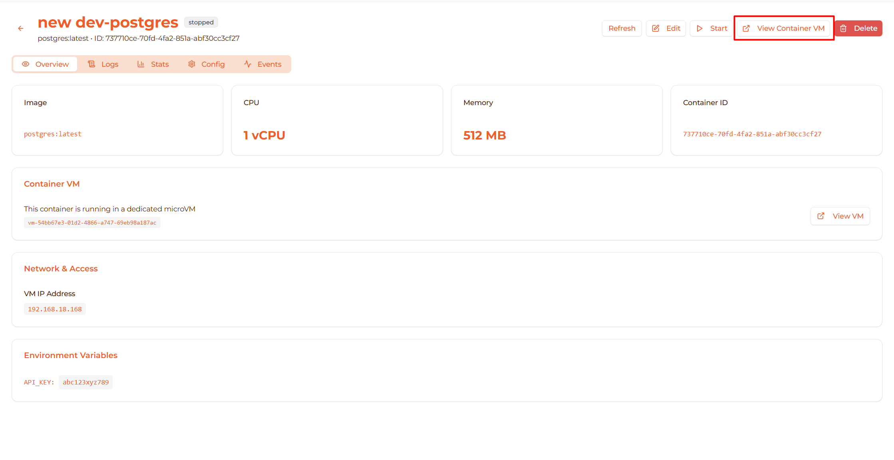Click the back arrow beside new dev-postgres

click(x=20, y=28)
